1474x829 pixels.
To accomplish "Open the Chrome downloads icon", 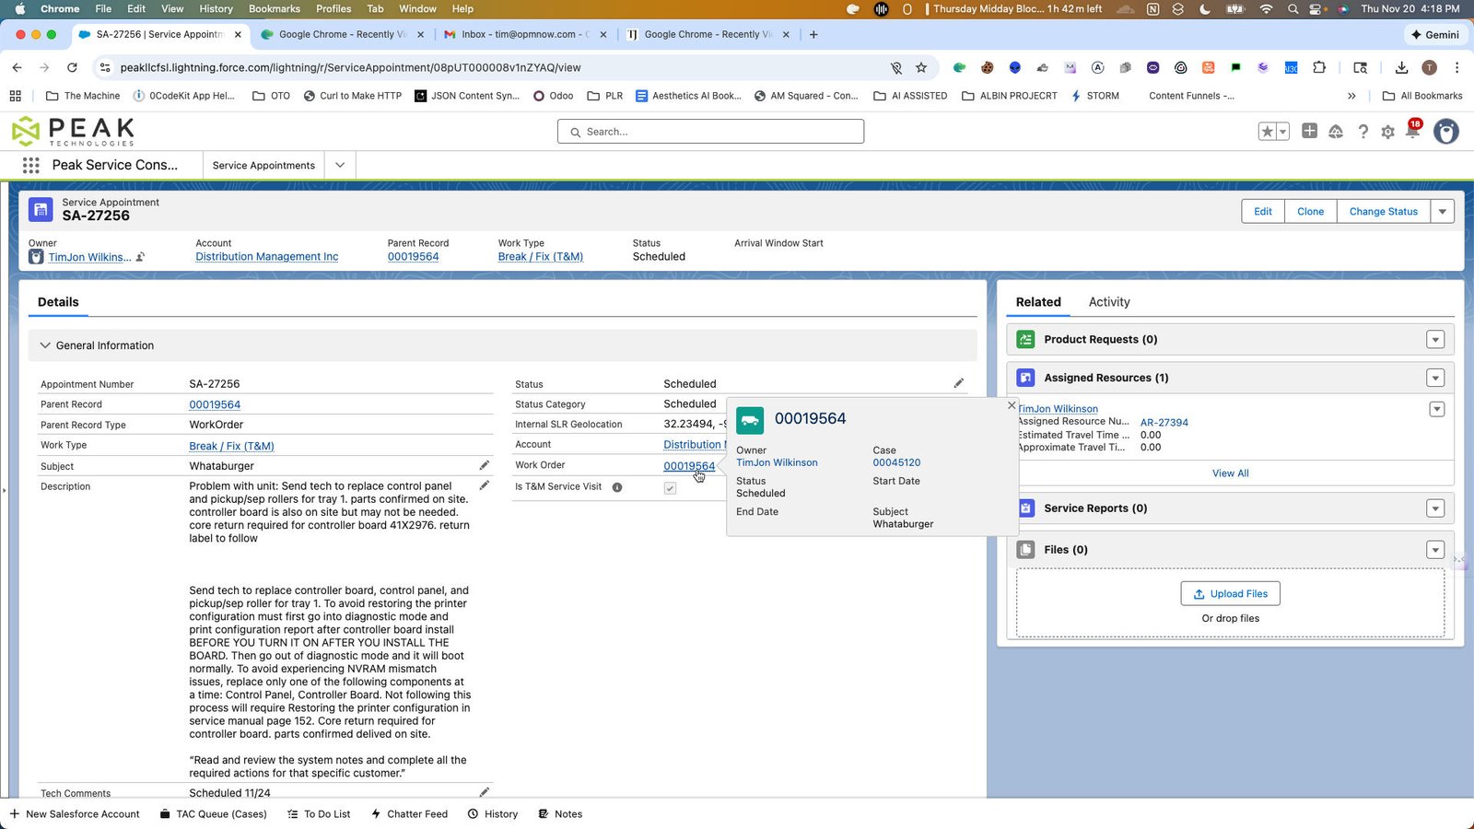I will tap(1401, 67).
